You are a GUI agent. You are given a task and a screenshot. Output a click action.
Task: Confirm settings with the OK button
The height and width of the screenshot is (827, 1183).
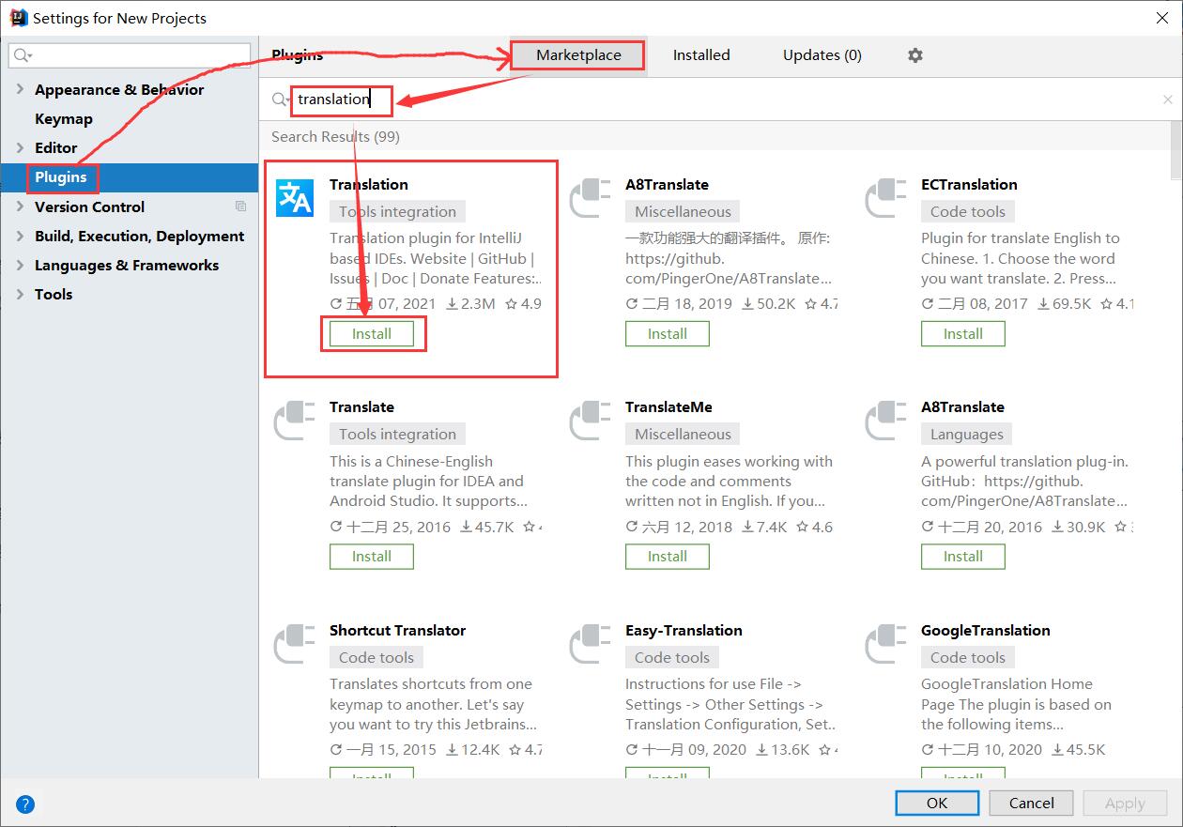point(937,803)
